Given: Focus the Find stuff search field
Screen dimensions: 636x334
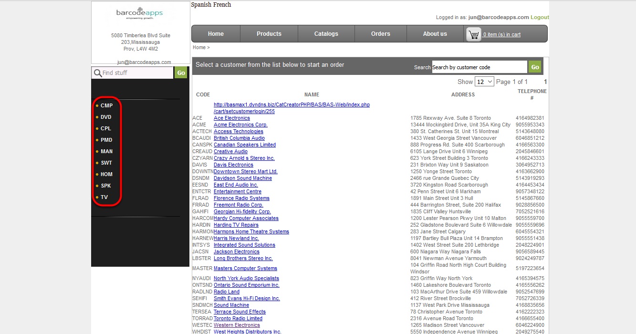Looking at the screenshot, I should [136, 73].
